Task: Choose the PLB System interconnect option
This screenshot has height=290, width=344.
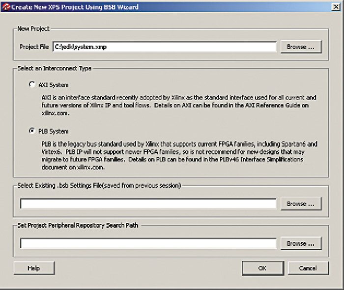Action: pyautogui.click(x=32, y=131)
